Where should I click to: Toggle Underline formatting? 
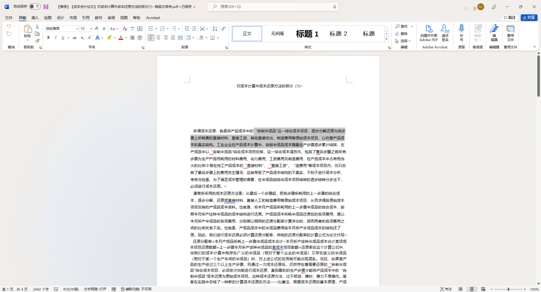click(x=63, y=37)
